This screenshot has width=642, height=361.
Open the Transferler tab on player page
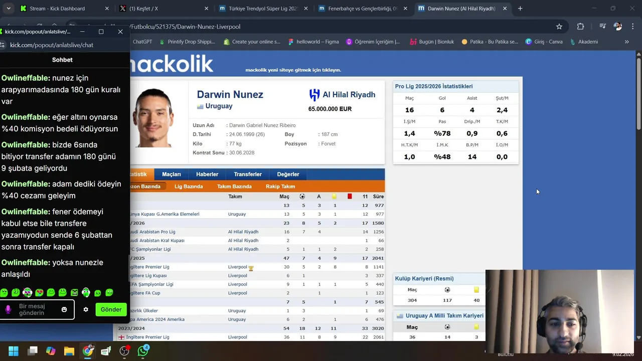248,174
